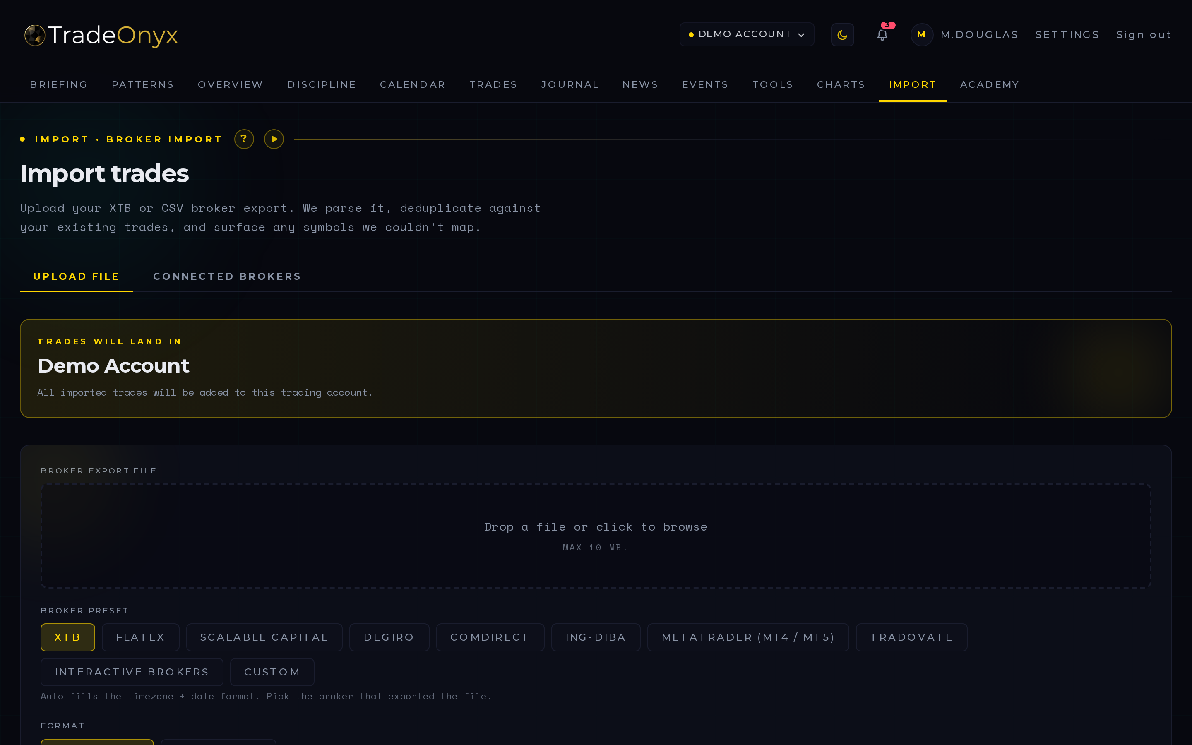Expand the Demo Account dropdown

click(747, 34)
